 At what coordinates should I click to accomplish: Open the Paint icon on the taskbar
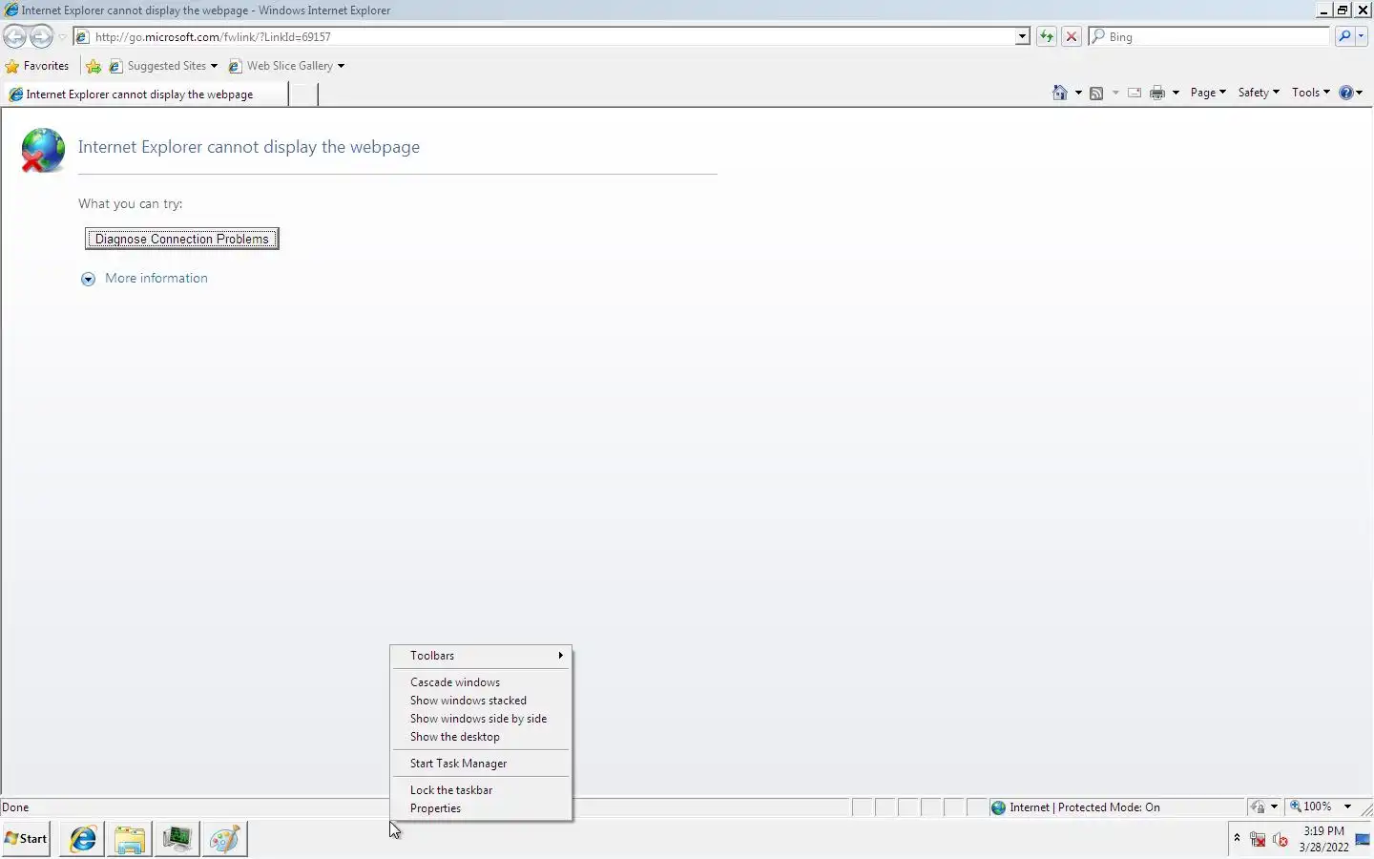tap(225, 839)
